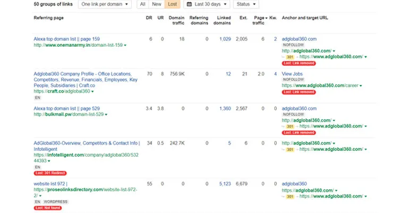Open linked domains count 12

point(228,74)
